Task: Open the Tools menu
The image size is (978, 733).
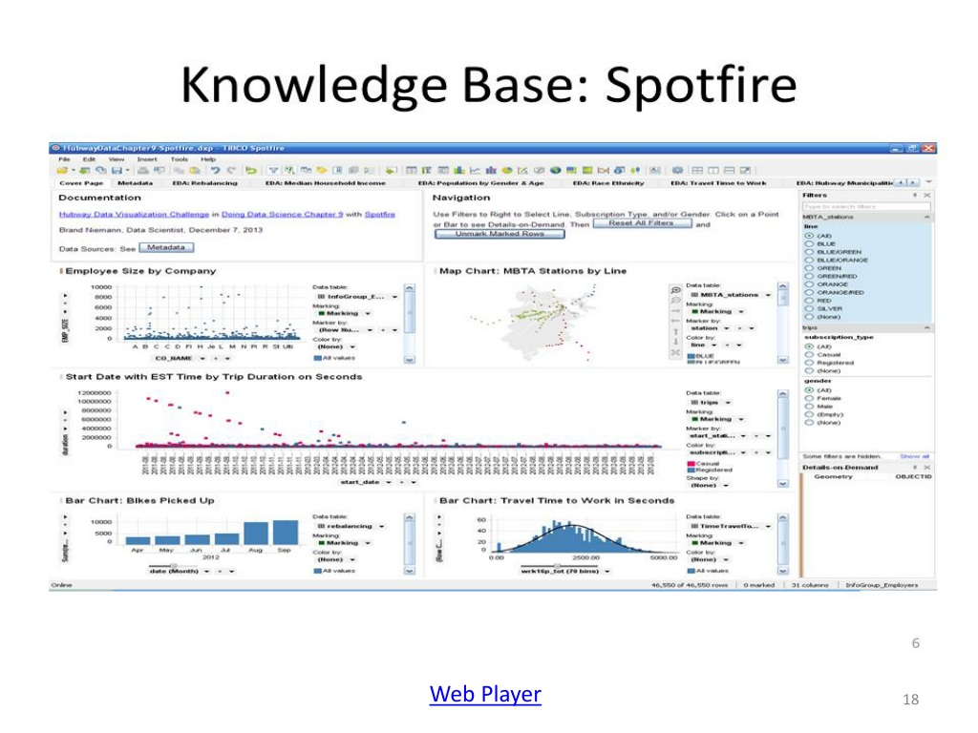Action: [x=179, y=159]
